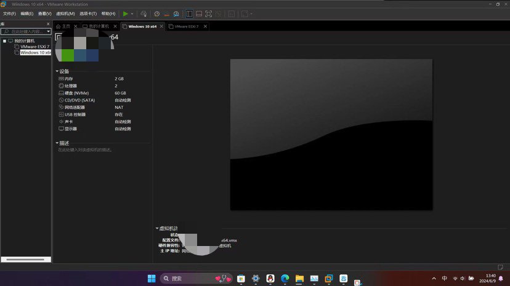Viewport: 510px width, 286px height.
Task: Click the 中 input method indicator
Action: [445, 279]
